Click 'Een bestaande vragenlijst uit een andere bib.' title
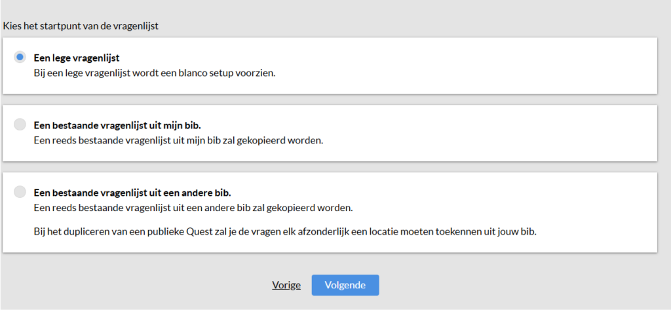The height and width of the screenshot is (310, 671). click(132, 193)
